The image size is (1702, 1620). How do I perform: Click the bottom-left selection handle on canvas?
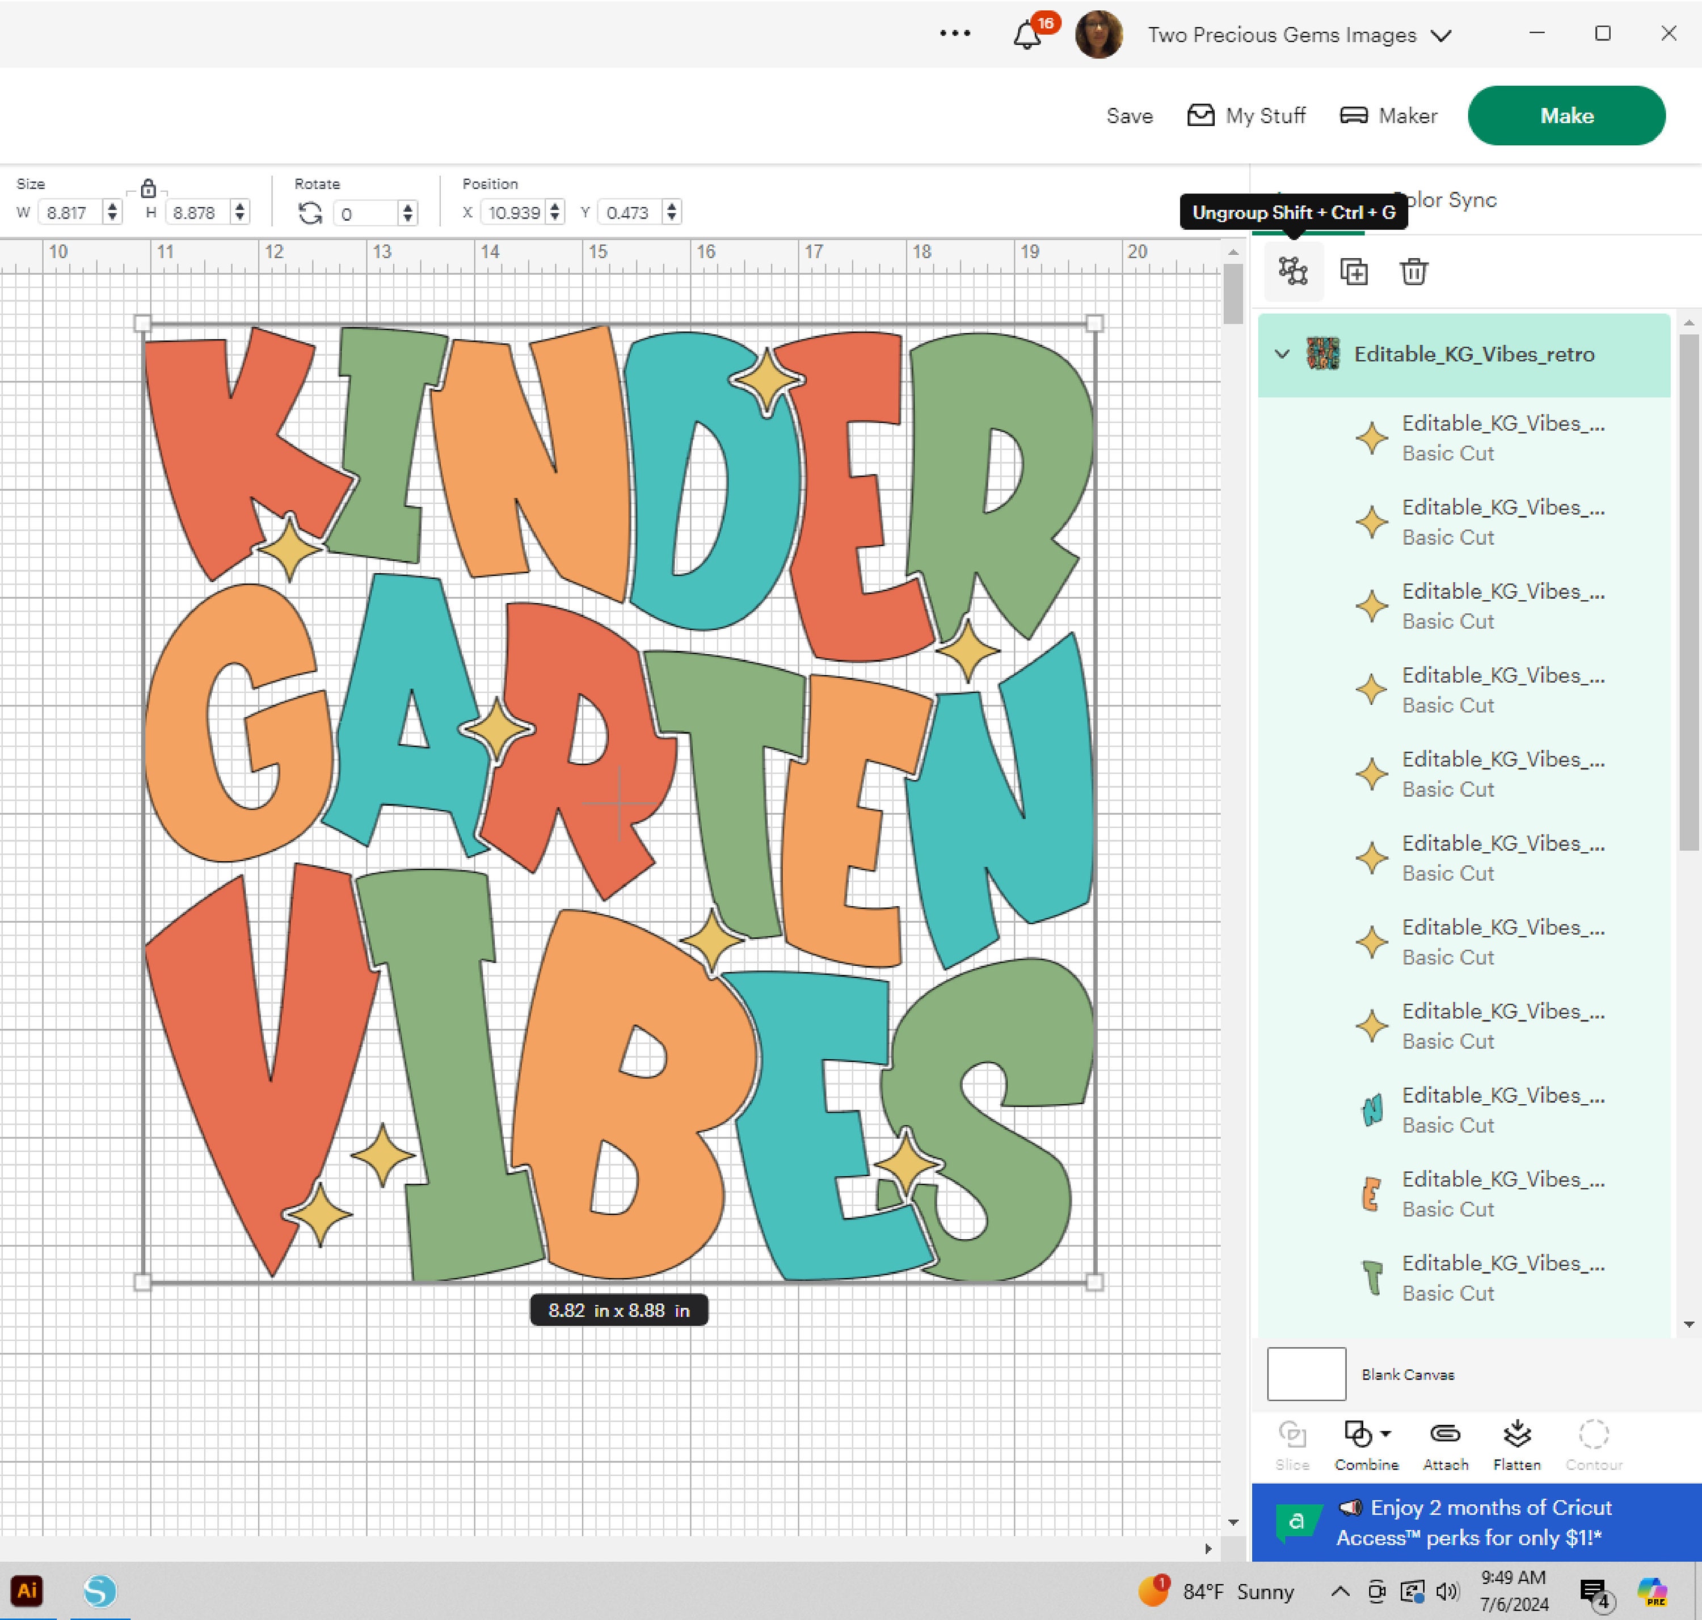[x=144, y=1282]
